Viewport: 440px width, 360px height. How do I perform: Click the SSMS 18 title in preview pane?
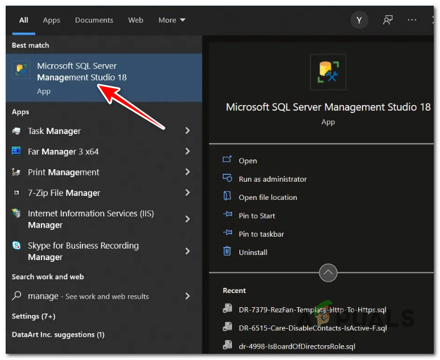pos(328,107)
